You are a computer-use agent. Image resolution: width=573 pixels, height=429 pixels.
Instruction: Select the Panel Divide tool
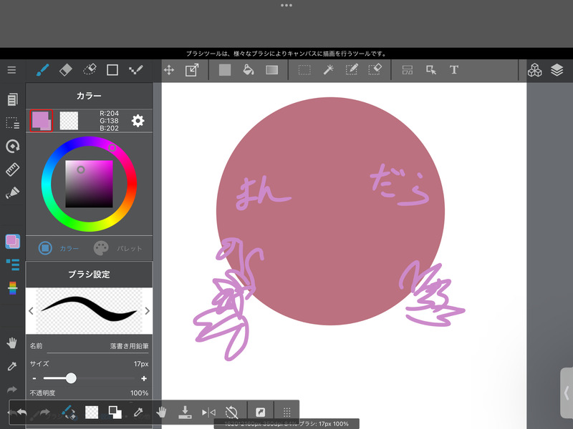click(408, 69)
